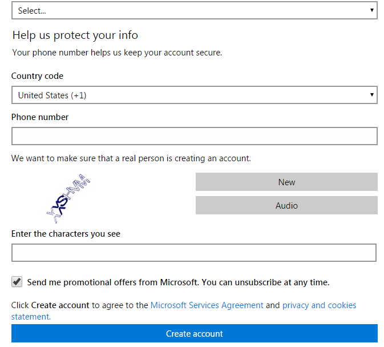Open the privacy and cookies statement link
384x347 pixels.
(319, 305)
